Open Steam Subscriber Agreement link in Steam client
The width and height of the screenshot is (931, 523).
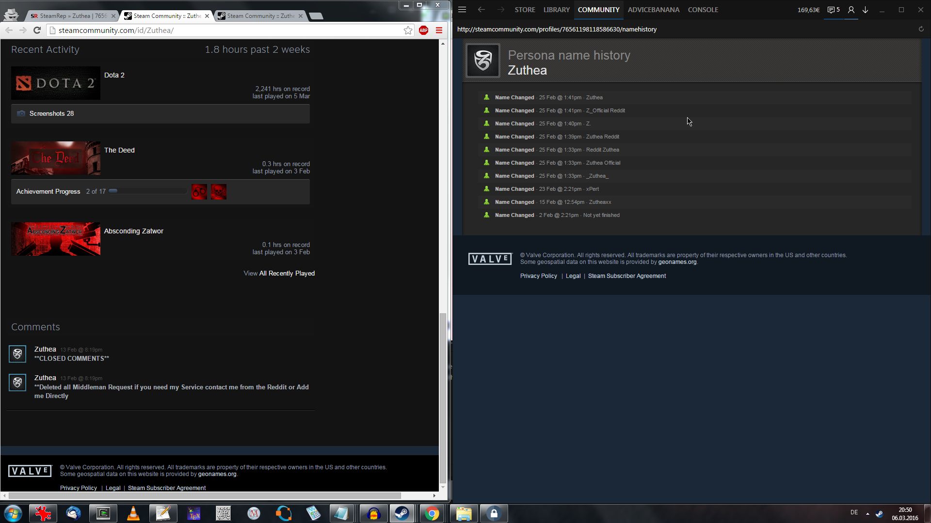[x=626, y=276]
